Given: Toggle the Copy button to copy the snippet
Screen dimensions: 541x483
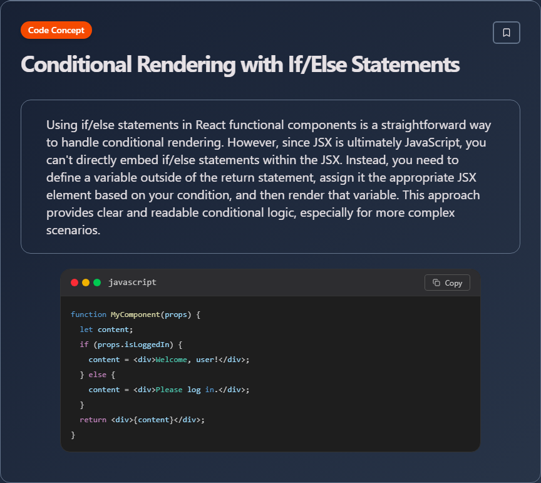Looking at the screenshot, I should [x=447, y=283].
